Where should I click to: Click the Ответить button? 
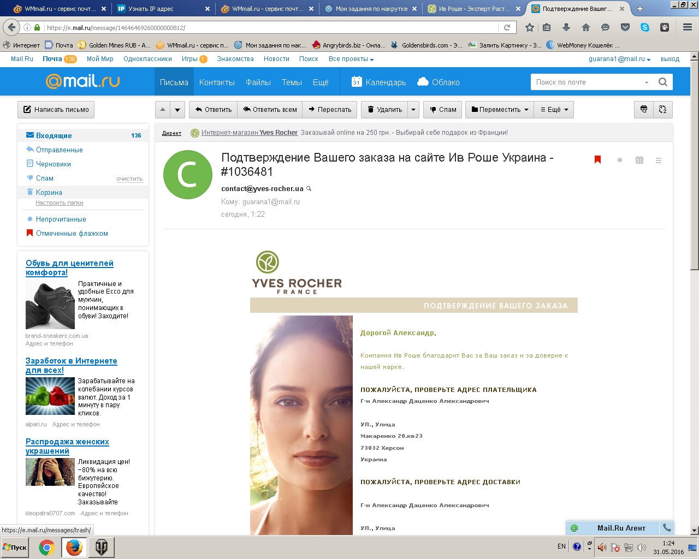click(213, 109)
